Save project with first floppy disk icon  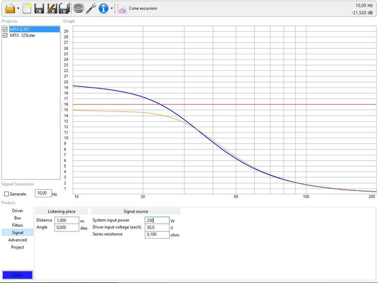click(x=40, y=8)
